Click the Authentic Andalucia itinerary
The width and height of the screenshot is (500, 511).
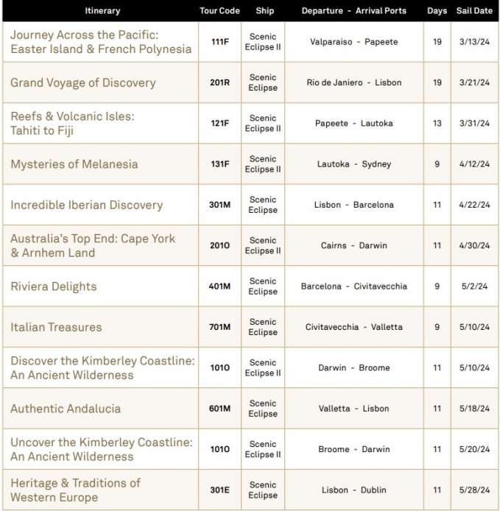[65, 409]
